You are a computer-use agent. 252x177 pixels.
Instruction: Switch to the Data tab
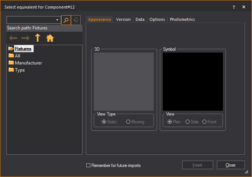(140, 19)
